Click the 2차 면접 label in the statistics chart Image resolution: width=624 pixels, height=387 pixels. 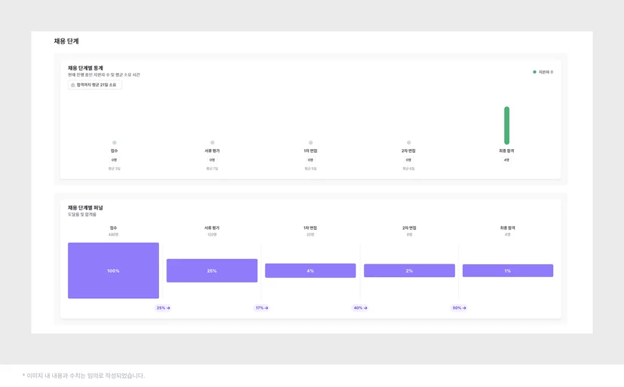[x=408, y=151]
